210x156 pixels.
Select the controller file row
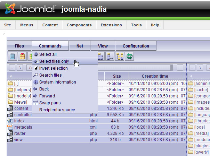[97, 114]
